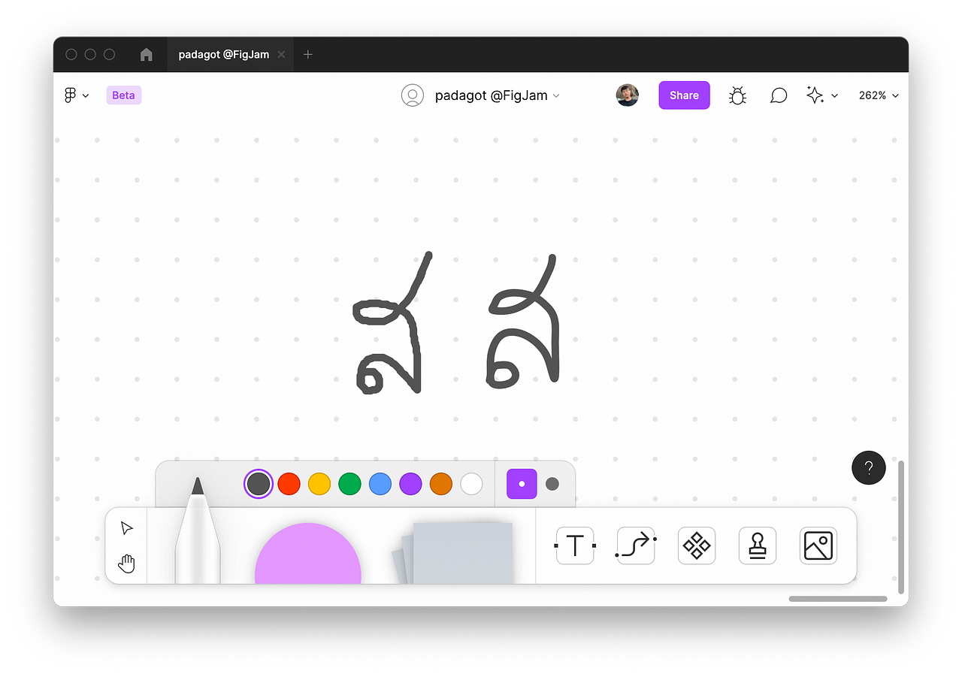Select the gray sticky note stack
Viewport: 962px width, 677px height.
click(452, 554)
